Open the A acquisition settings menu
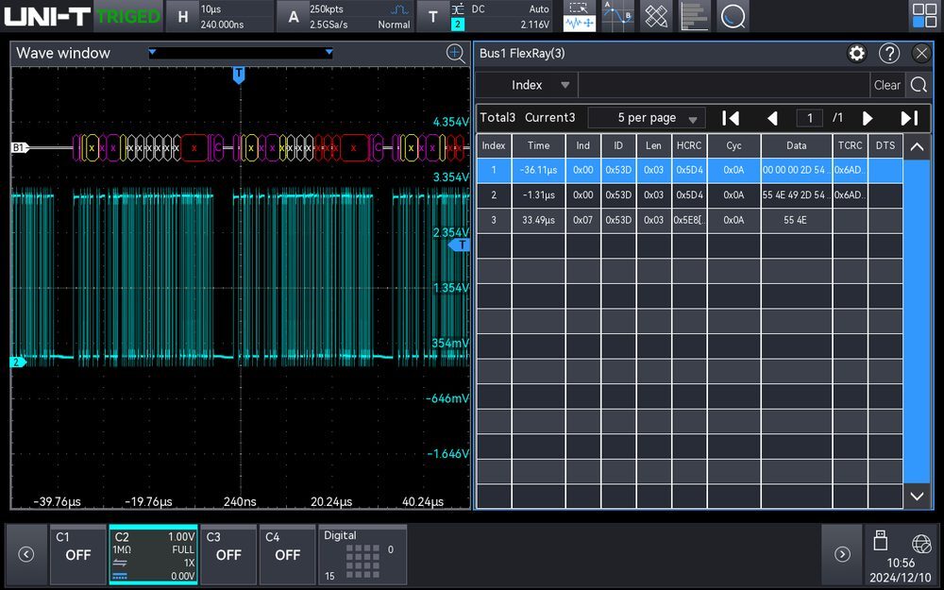Image resolution: width=944 pixels, height=590 pixels. (x=345, y=16)
